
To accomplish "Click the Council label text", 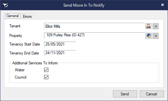I will 20,77.
